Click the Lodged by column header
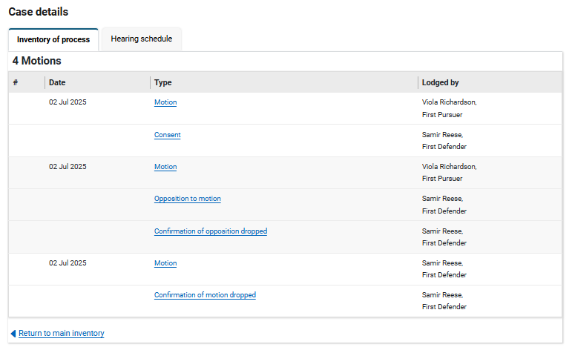 tap(440, 82)
